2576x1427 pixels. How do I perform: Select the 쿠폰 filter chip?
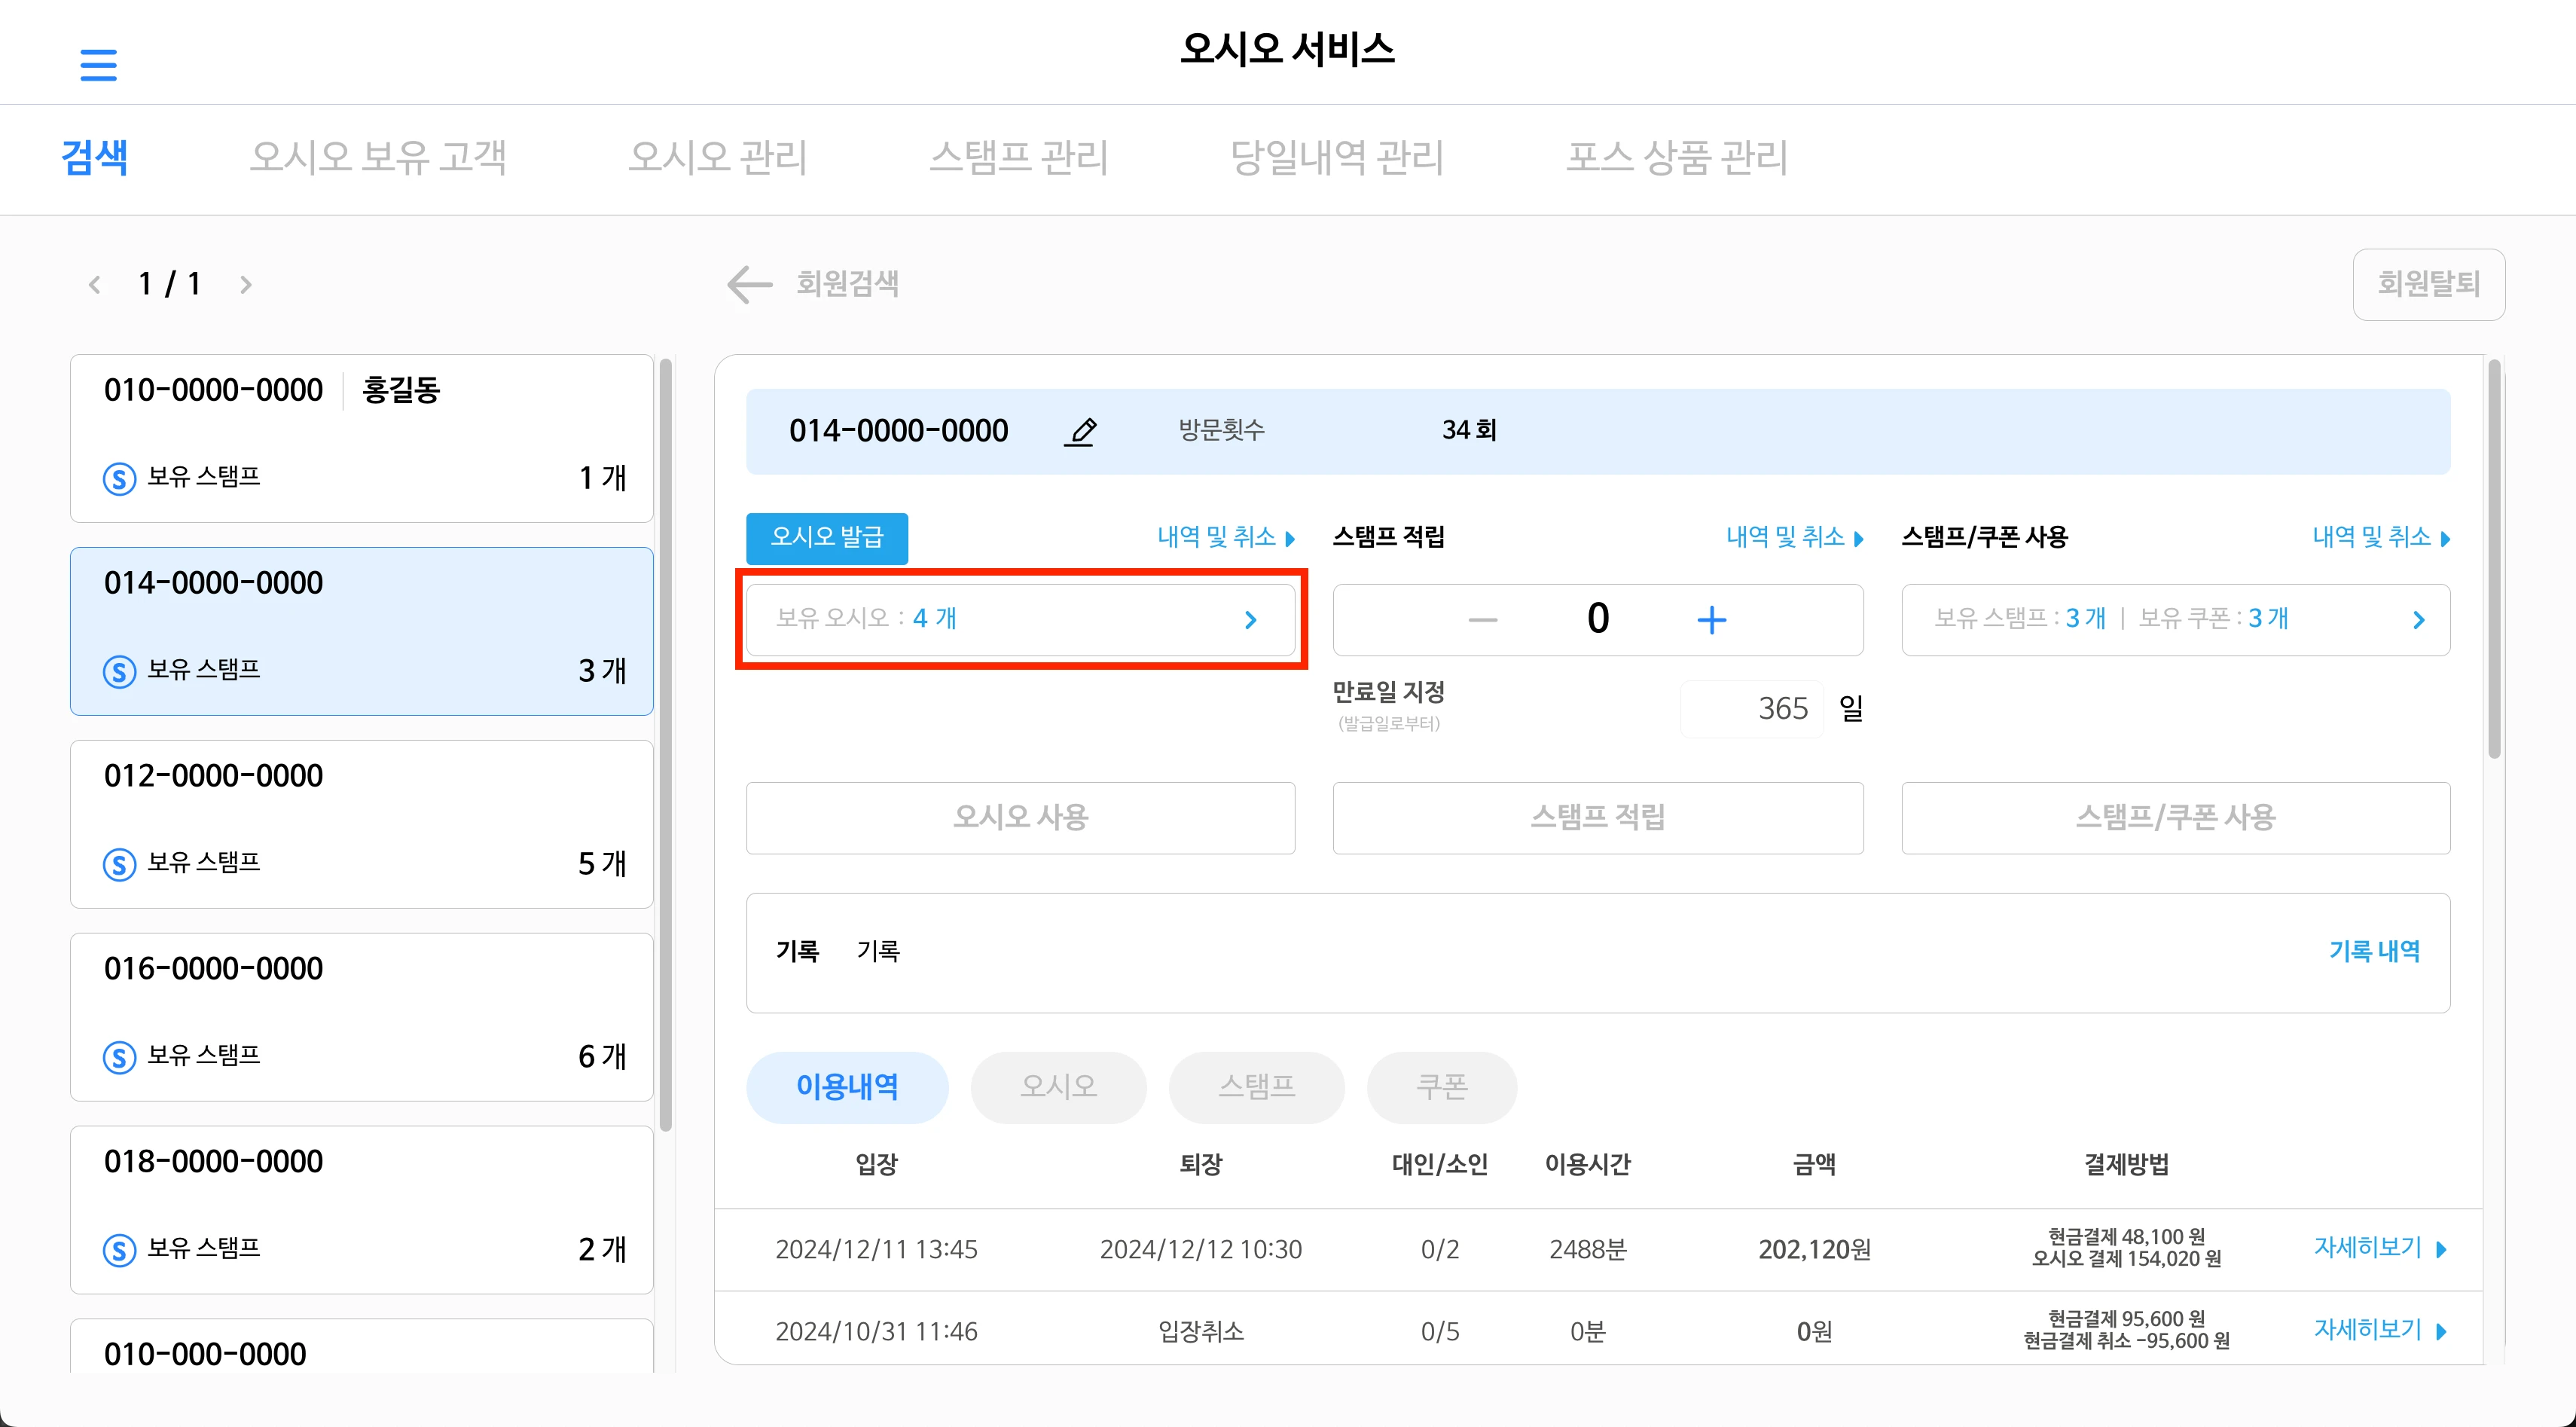[x=1441, y=1087]
